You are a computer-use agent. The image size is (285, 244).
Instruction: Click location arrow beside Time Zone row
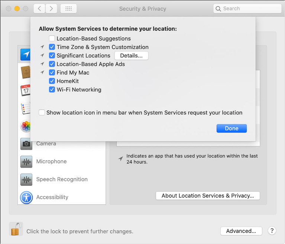coord(42,47)
